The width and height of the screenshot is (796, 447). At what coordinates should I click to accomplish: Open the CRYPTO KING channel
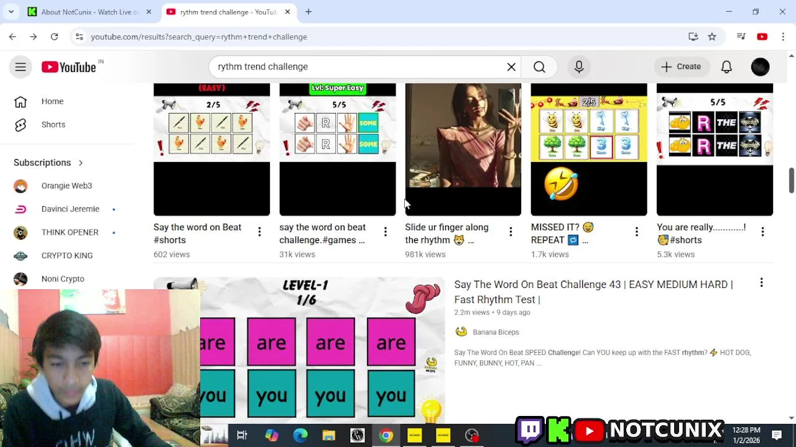[x=67, y=255]
